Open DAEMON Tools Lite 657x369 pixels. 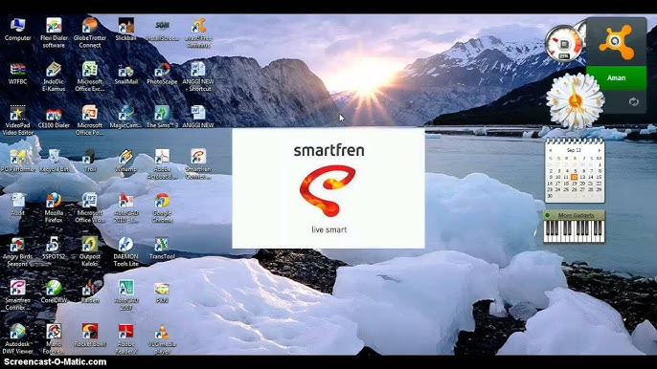pos(125,251)
